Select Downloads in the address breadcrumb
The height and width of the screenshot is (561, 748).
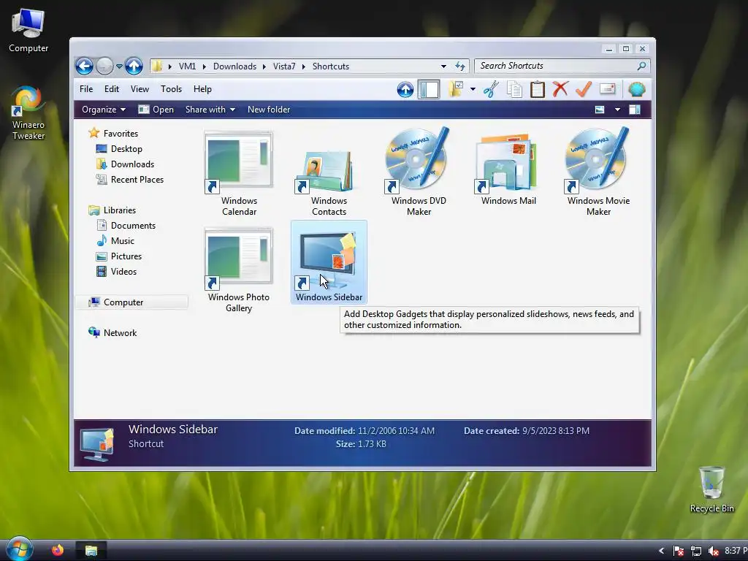click(x=234, y=66)
